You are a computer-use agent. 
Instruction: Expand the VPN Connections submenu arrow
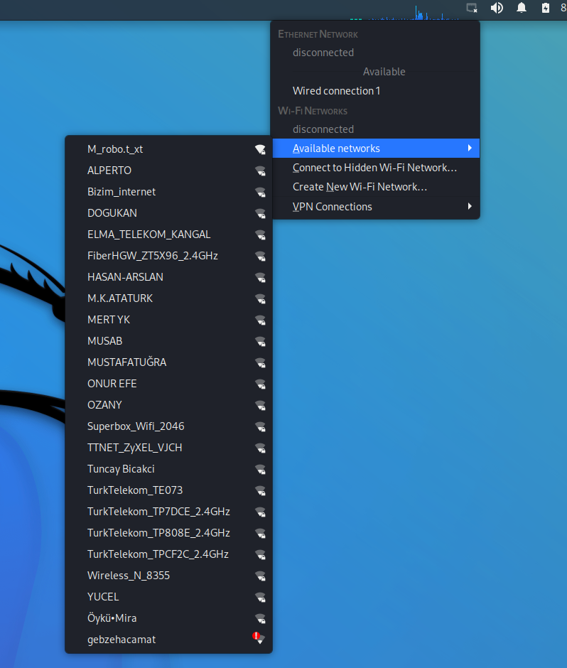pyautogui.click(x=470, y=206)
